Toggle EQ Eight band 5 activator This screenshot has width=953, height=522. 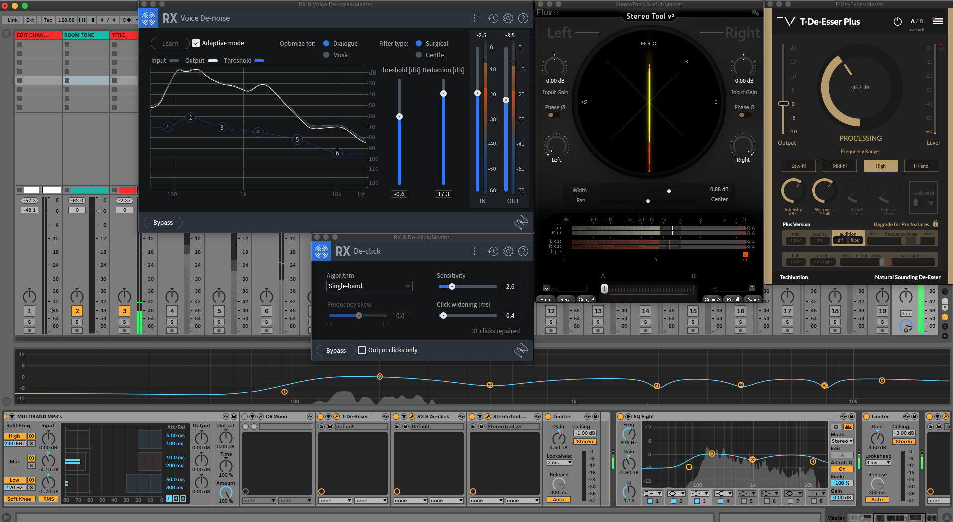pos(744,501)
